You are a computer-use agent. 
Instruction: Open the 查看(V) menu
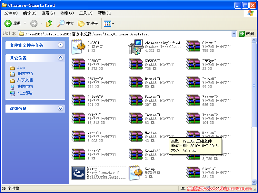coord(48,13)
